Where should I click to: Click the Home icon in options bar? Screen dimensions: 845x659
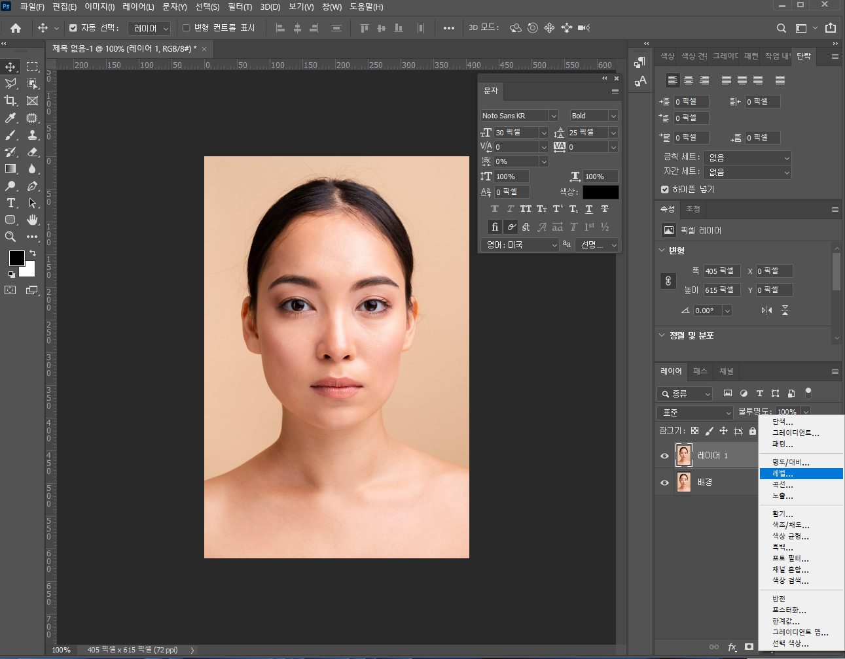click(x=16, y=28)
